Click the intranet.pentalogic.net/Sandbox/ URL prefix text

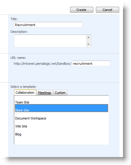click(42, 64)
